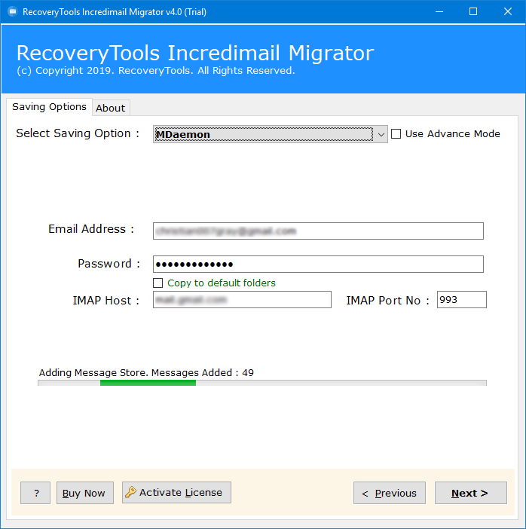Select the IMAP Port No field showing 993
Viewport: 526px width, 529px height.
pos(461,300)
